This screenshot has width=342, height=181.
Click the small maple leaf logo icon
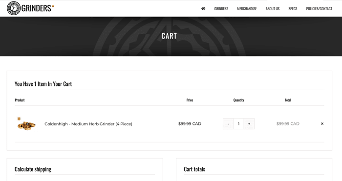(53, 6)
